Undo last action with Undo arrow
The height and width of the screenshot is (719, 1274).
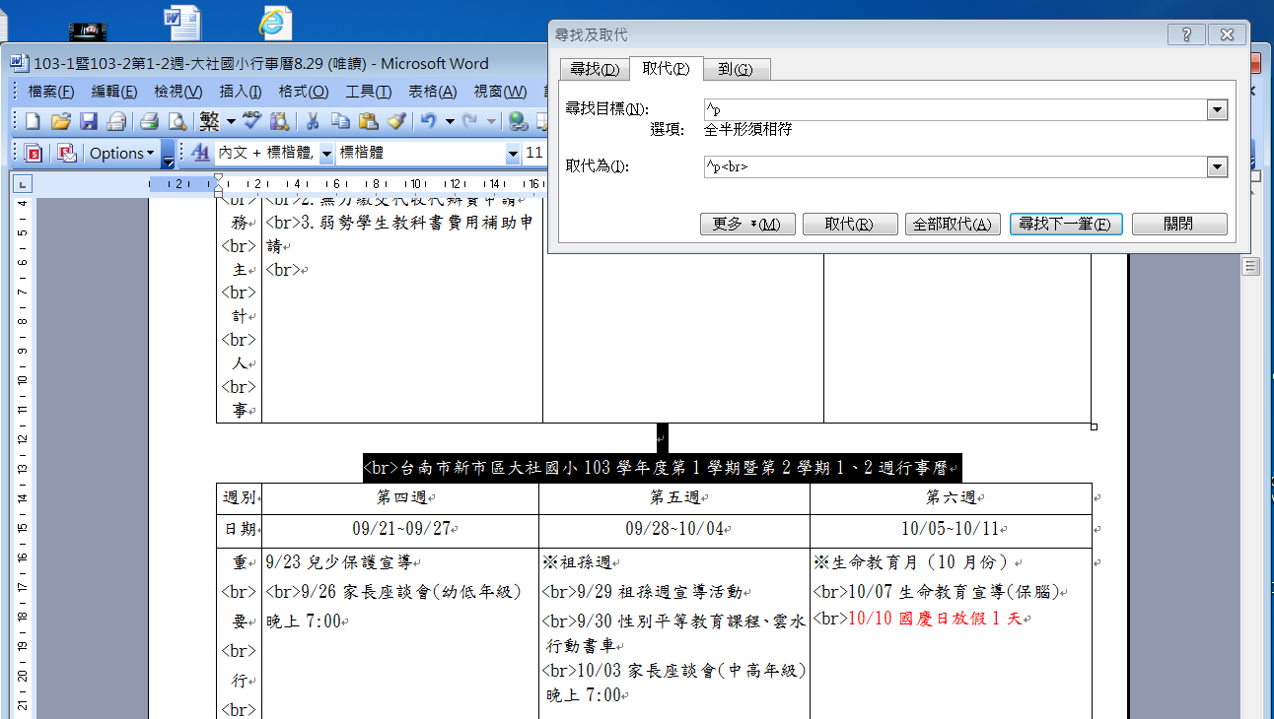click(x=428, y=122)
